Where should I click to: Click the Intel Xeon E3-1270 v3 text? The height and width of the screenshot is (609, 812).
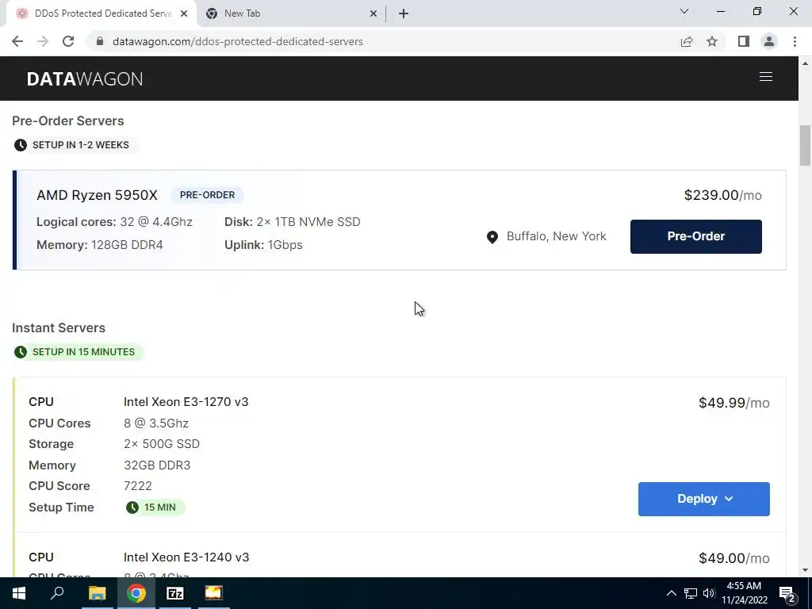pos(186,402)
